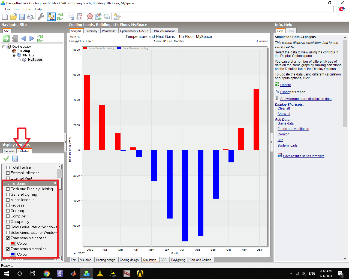349x279 pixels.
Task: Check the General Lighting option
Action: click(8, 194)
